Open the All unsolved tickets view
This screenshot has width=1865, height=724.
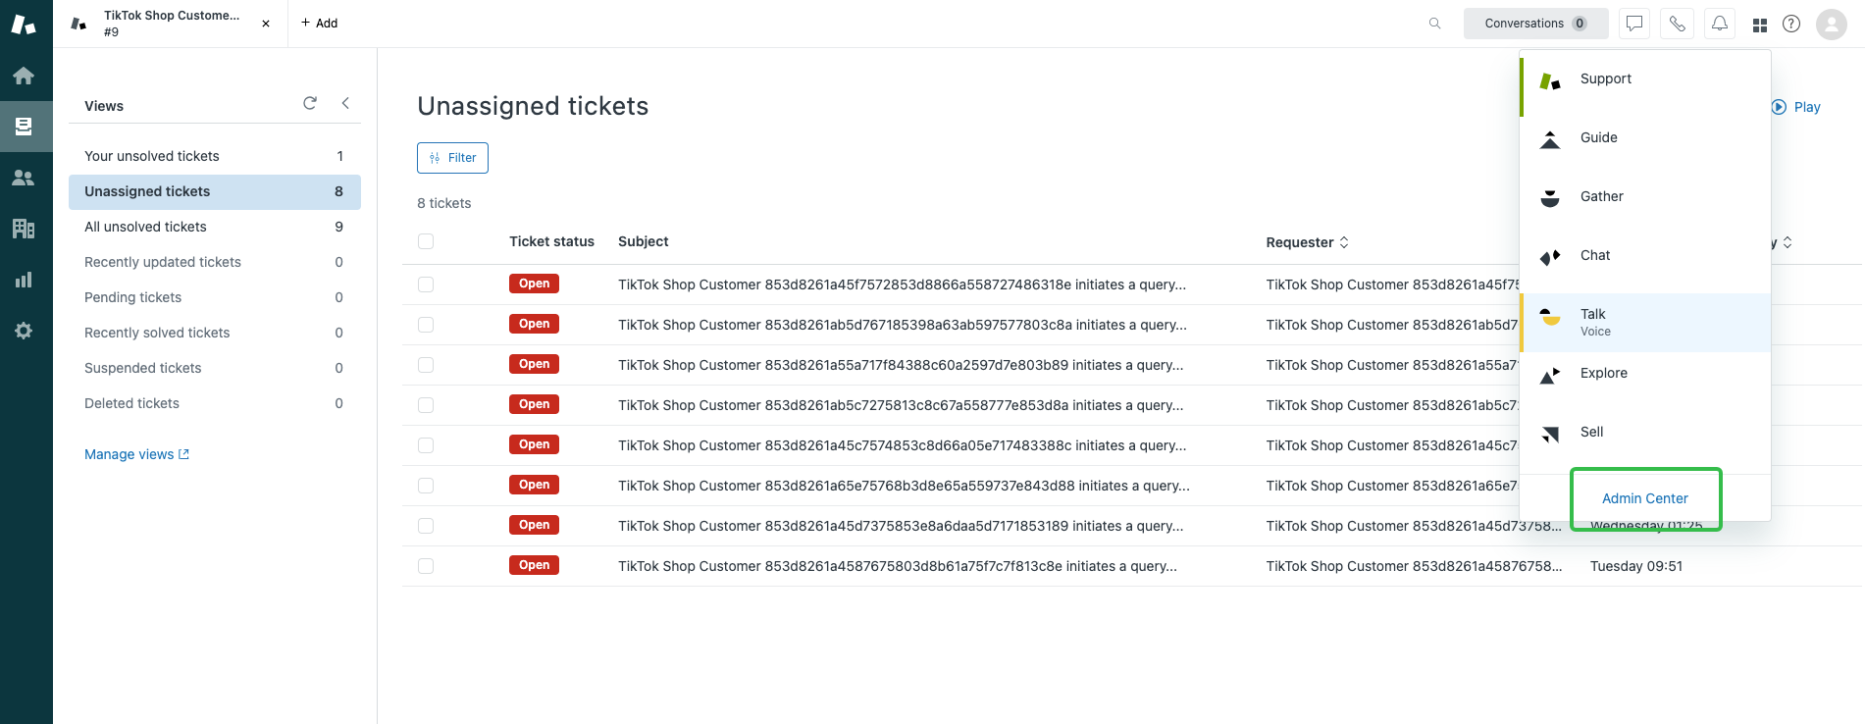click(145, 227)
